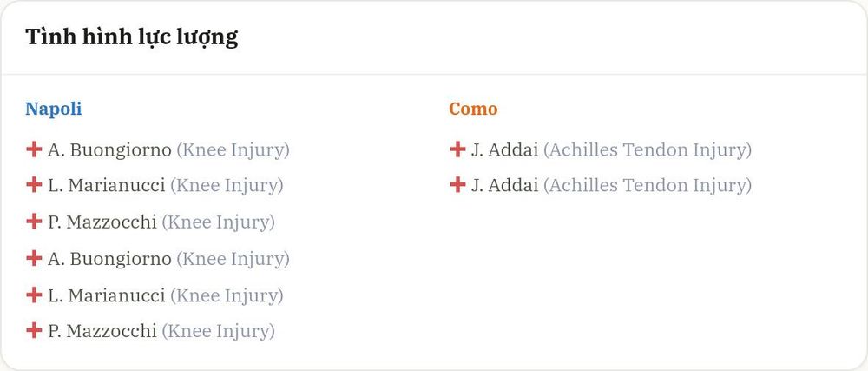The width and height of the screenshot is (868, 371).
Task: Click Knee Injury label of last P. Mazzocchi
Action: pos(218,332)
